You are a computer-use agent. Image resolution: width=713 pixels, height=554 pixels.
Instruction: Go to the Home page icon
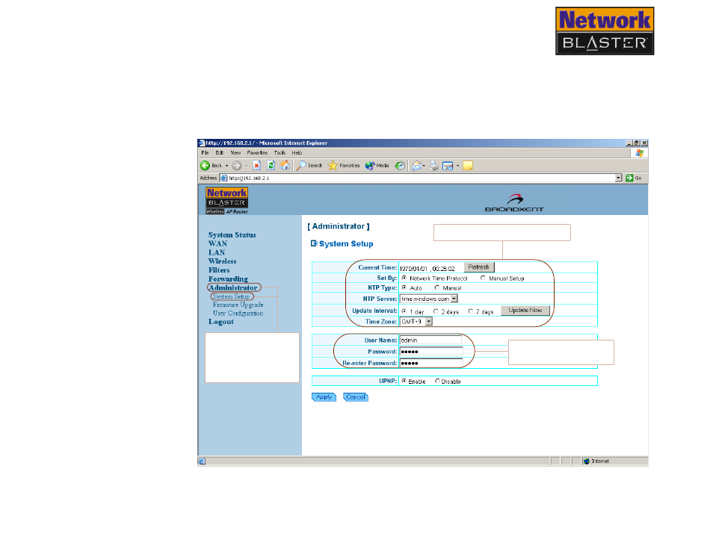coord(285,166)
